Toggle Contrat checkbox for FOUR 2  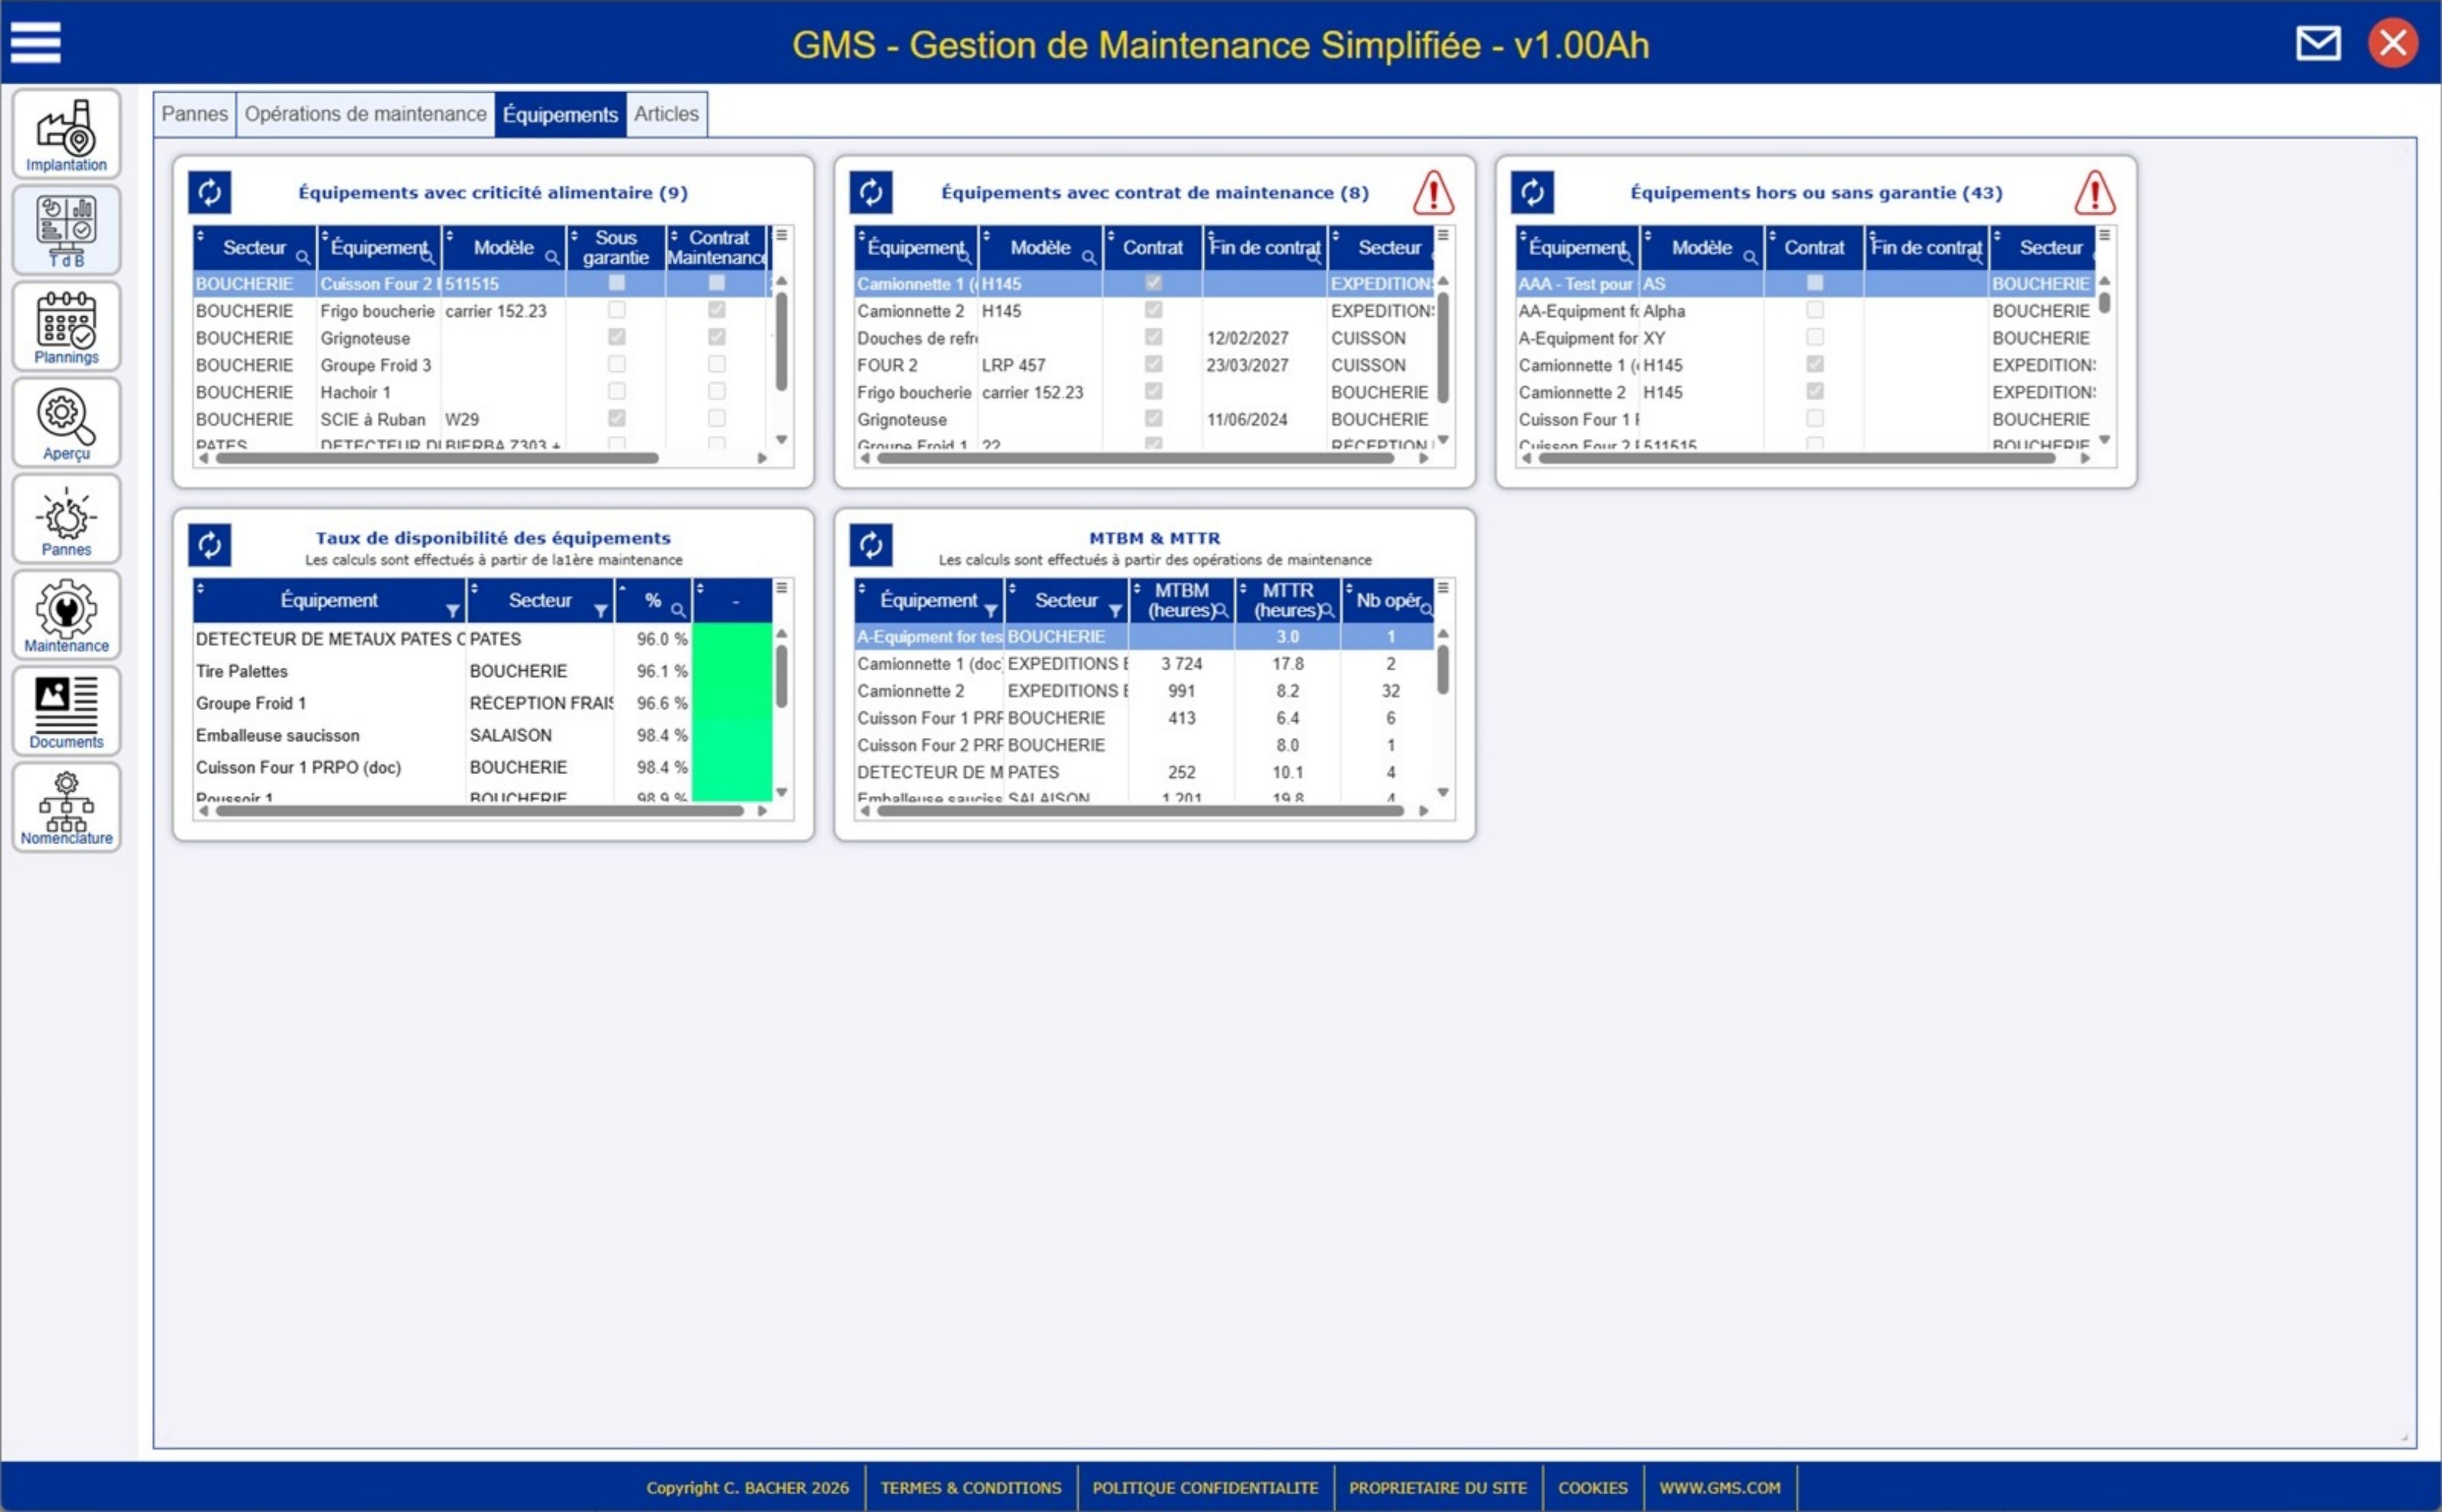[1152, 364]
